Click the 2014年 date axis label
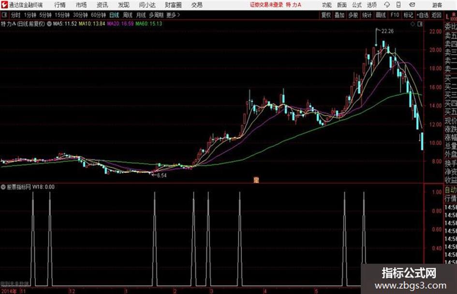Screen dimensions: 457x294 (9, 291)
